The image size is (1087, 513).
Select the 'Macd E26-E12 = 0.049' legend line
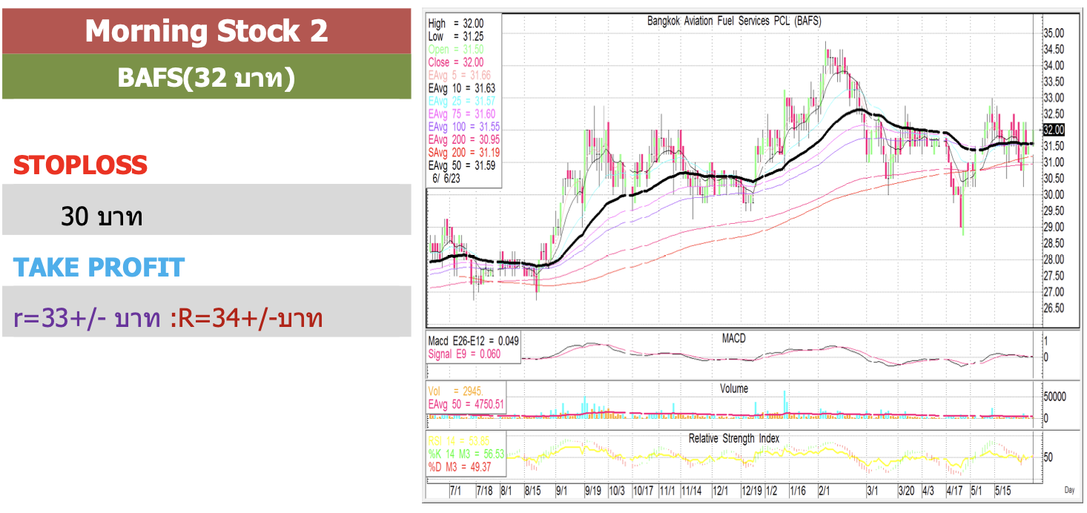(x=474, y=341)
